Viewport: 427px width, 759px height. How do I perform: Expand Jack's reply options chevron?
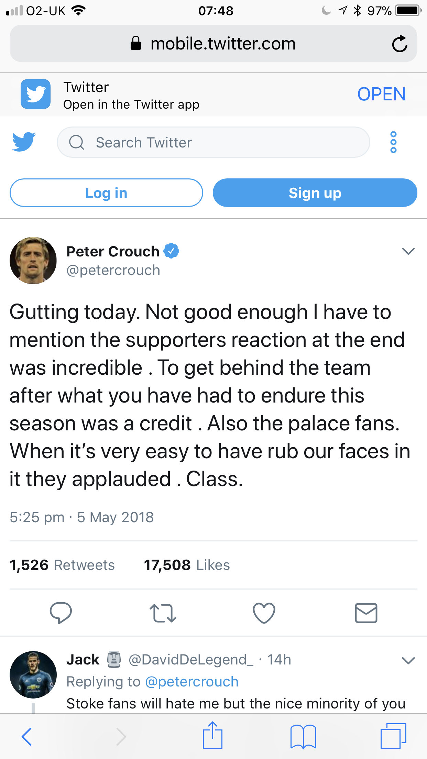408,660
